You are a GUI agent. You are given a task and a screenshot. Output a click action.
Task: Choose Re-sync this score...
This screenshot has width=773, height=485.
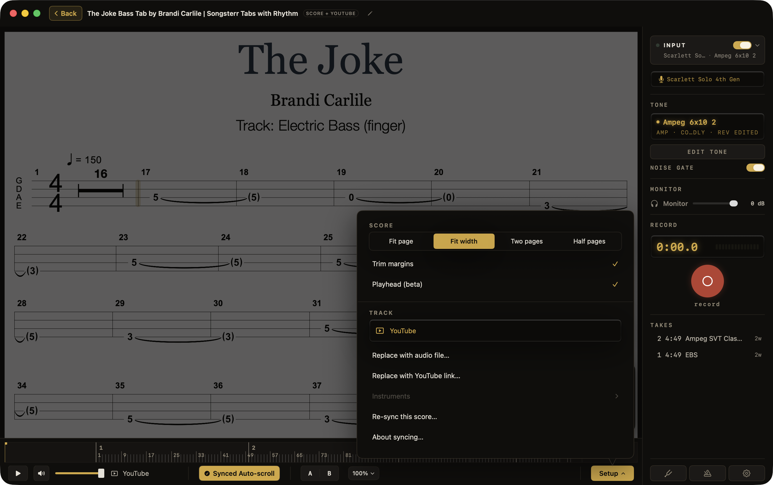(495, 417)
